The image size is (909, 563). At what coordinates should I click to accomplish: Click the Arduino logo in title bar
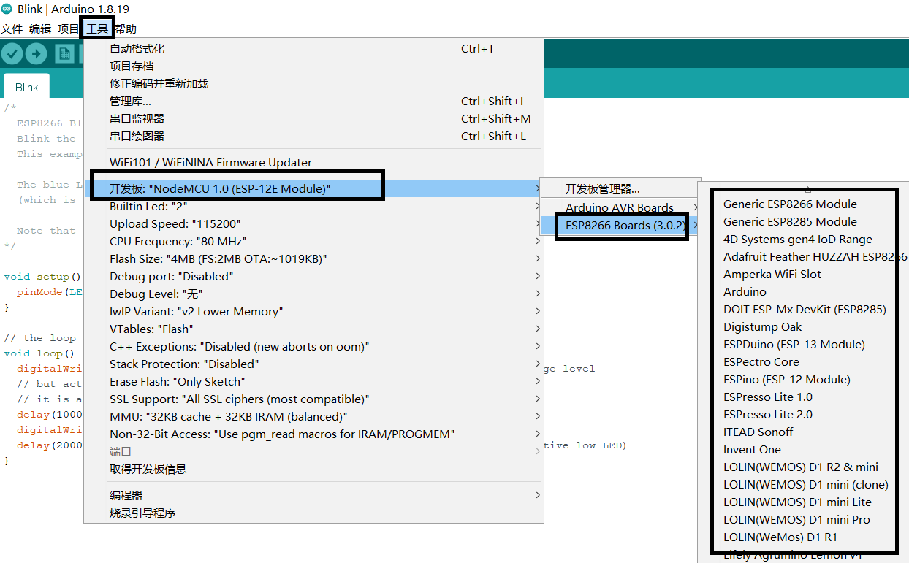click(x=7, y=9)
